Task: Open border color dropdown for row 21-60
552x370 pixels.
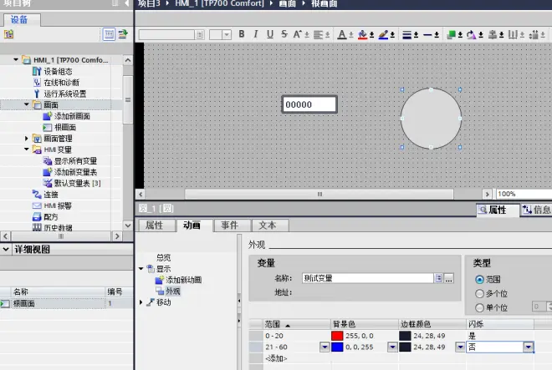Action: click(460, 347)
